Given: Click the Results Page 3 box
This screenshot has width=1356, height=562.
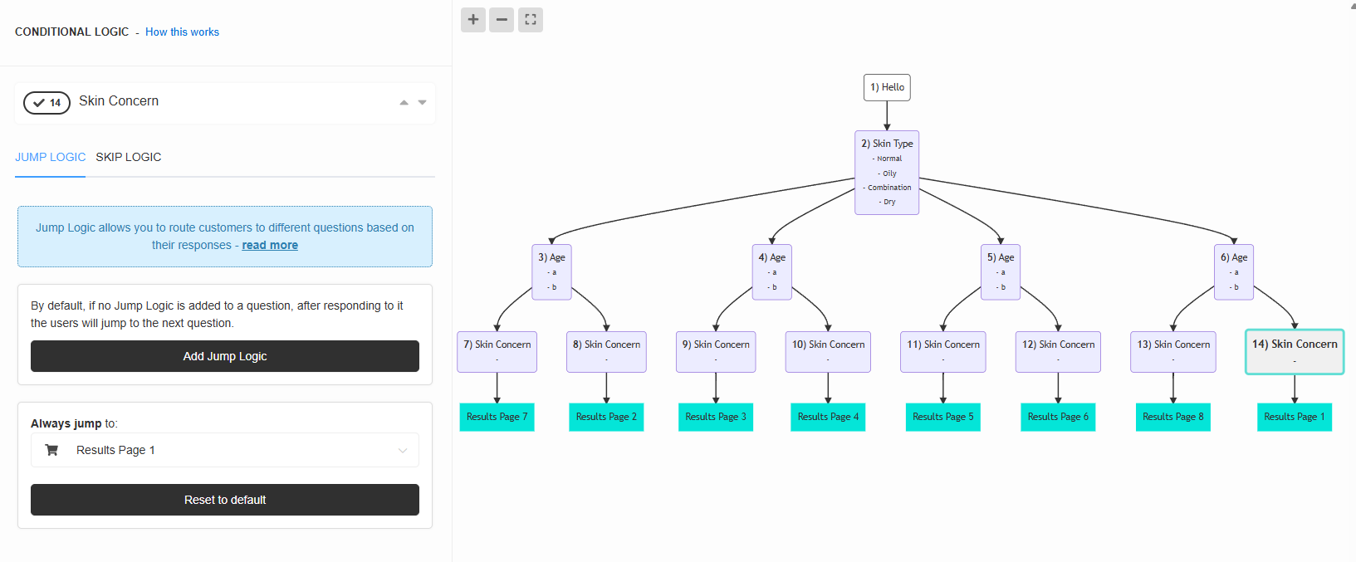Looking at the screenshot, I should pos(716,417).
